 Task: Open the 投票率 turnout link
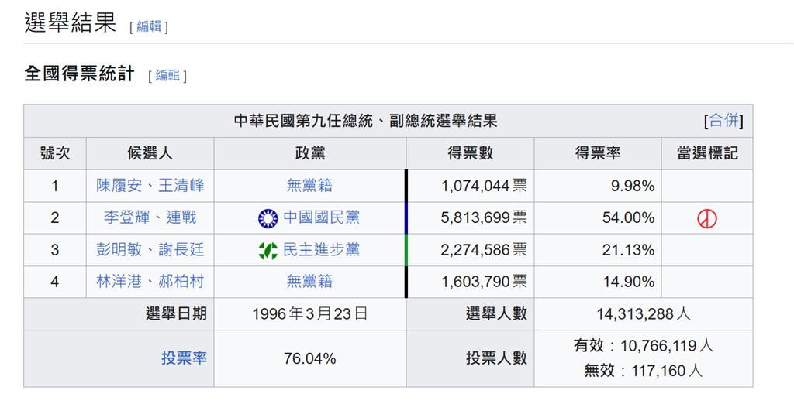(184, 358)
